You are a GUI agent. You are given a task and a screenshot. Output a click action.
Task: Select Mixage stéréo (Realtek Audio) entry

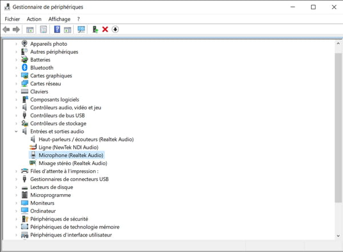pyautogui.click(x=73, y=163)
